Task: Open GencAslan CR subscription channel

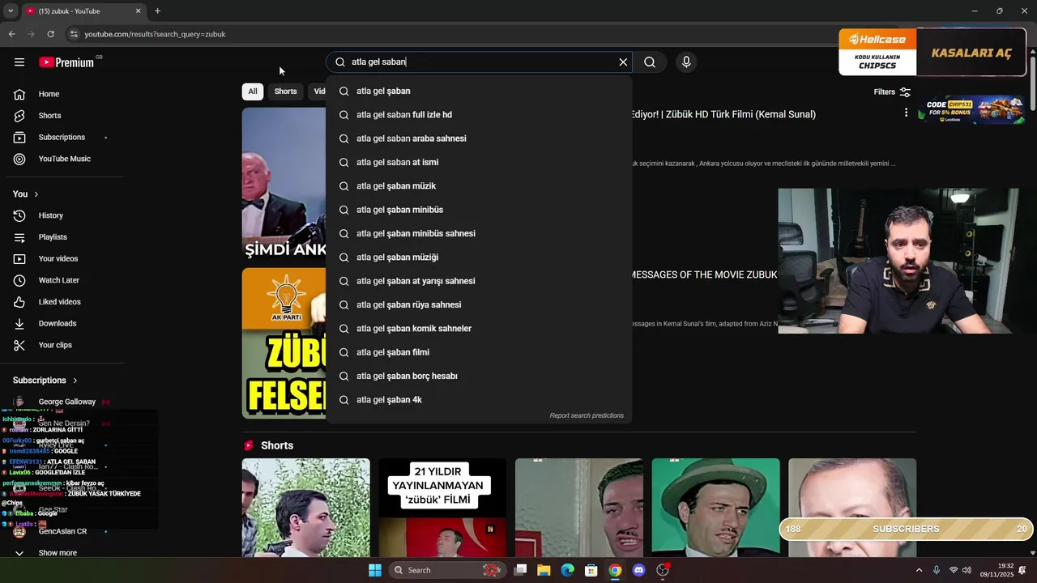Action: pos(62,531)
